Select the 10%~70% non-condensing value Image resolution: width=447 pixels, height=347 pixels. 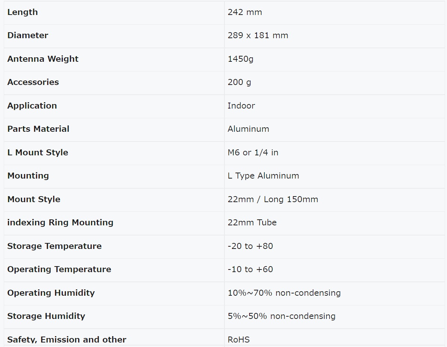(x=284, y=293)
